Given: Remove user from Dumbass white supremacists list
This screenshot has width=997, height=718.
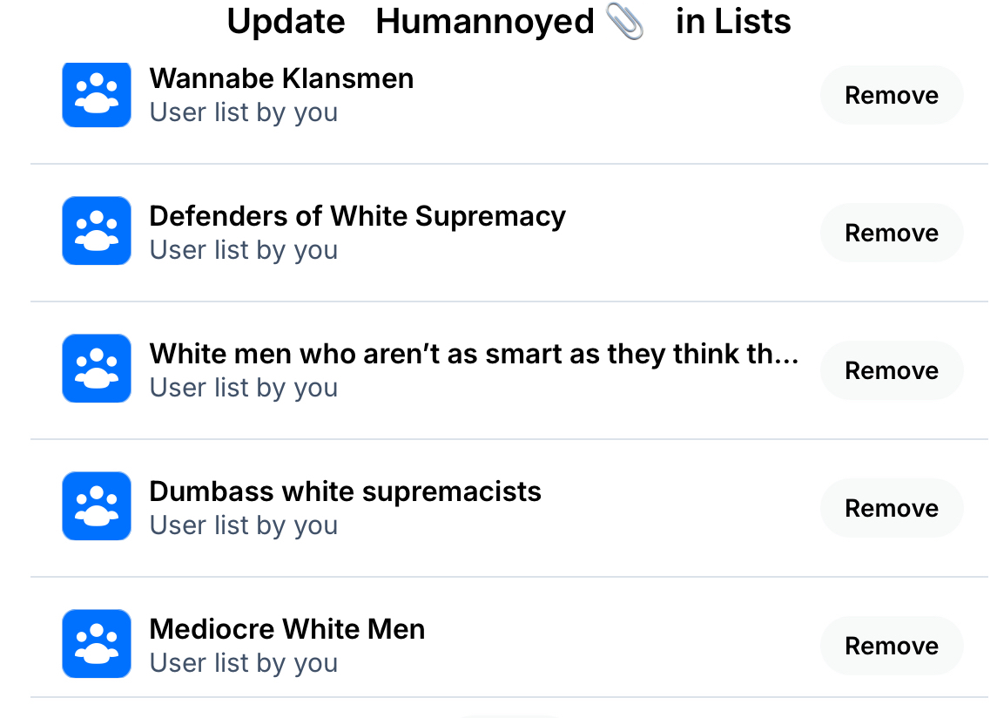Looking at the screenshot, I should click(x=891, y=508).
